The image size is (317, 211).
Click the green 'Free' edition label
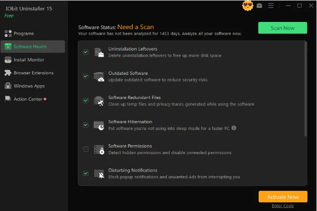tap(9, 16)
